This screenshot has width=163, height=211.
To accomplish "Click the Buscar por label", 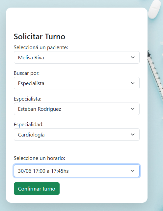I will [27, 73].
